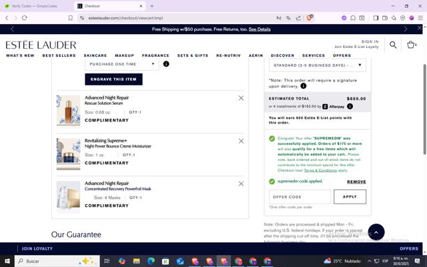This screenshot has width=427, height=267.
Task: Open the browser sidebar panel icon
Action: click(x=376, y=18)
